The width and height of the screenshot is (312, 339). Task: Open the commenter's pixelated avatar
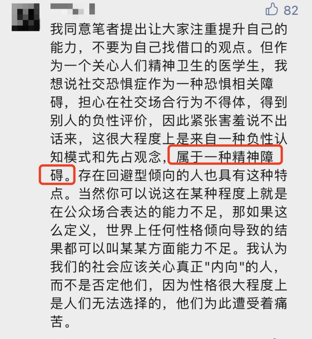[26, 17]
